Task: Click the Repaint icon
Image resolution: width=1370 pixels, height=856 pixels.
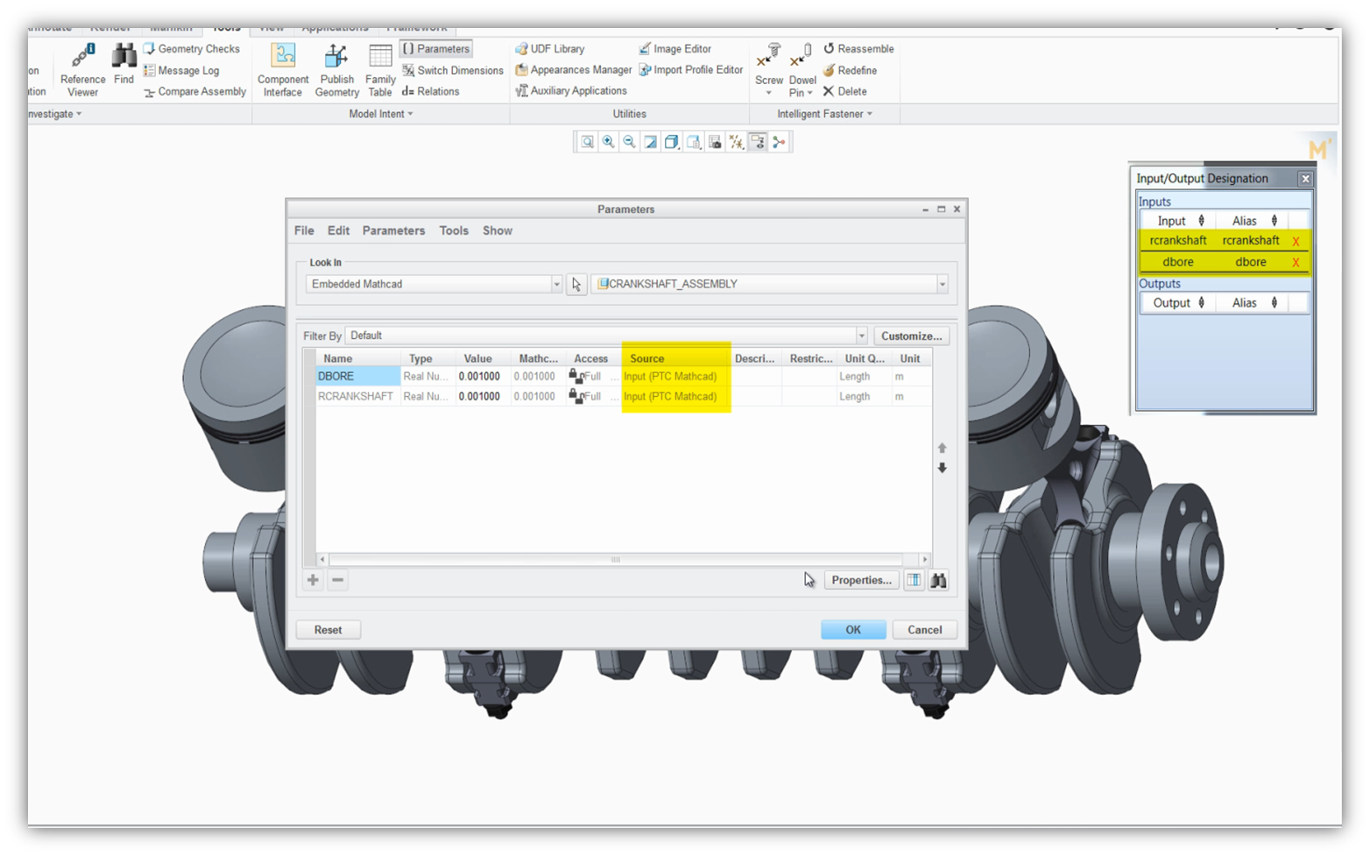Action: coord(651,142)
